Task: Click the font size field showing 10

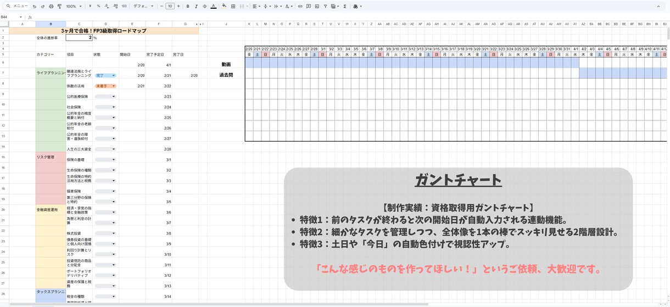Action: tap(170, 6)
